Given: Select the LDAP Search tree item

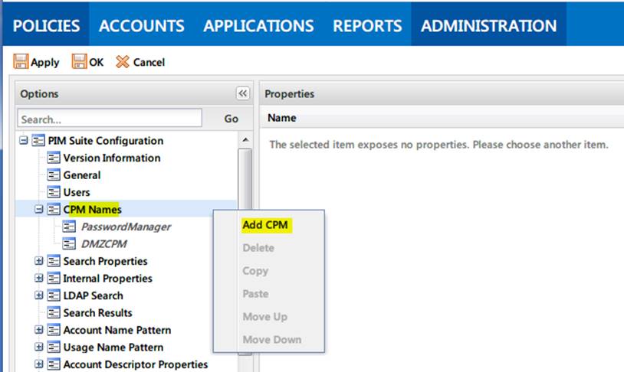Looking at the screenshot, I should 93,295.
